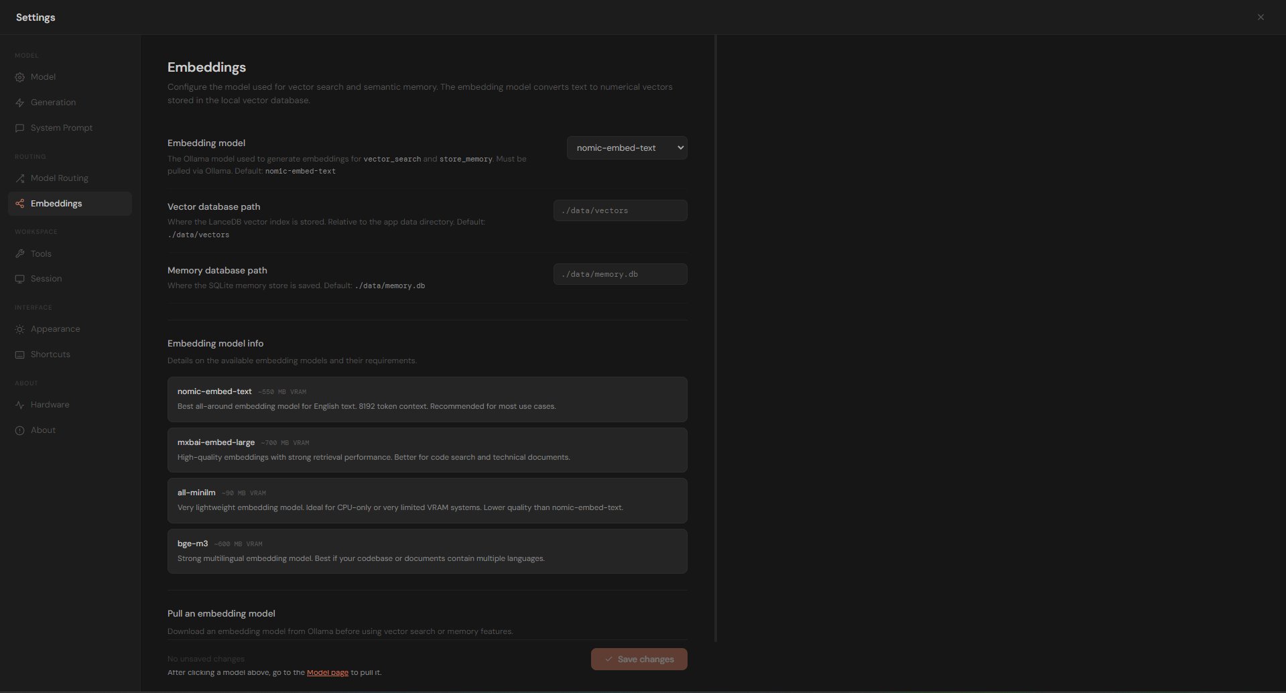Open the Tools workspace settings
Image resolution: width=1286 pixels, height=693 pixels.
tap(70, 254)
